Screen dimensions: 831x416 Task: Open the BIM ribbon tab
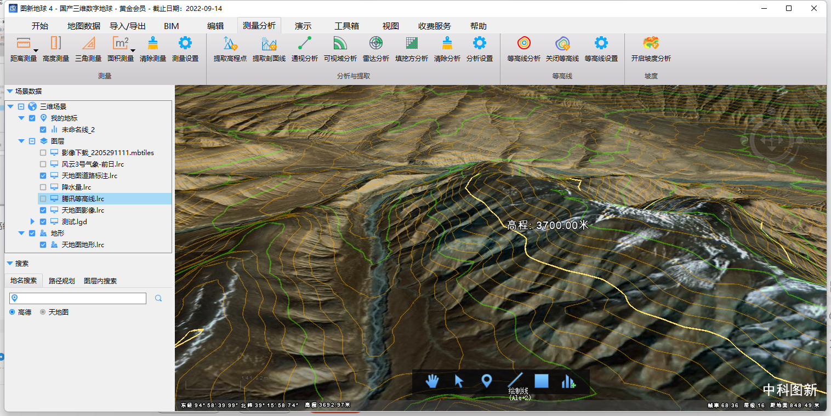pos(171,26)
